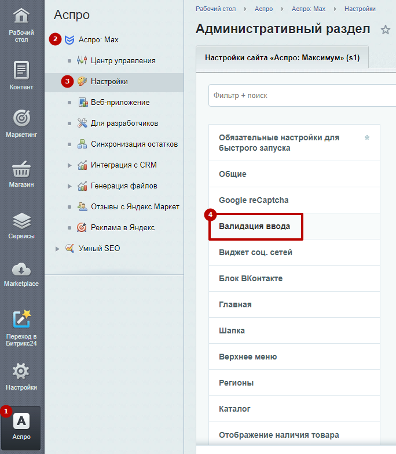Go to Аспро: Max breadcrumb link
396x454 pixels.
pos(309,9)
